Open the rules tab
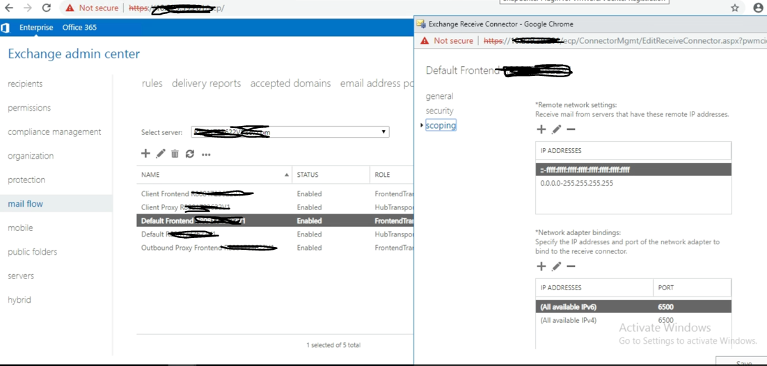 152,83
